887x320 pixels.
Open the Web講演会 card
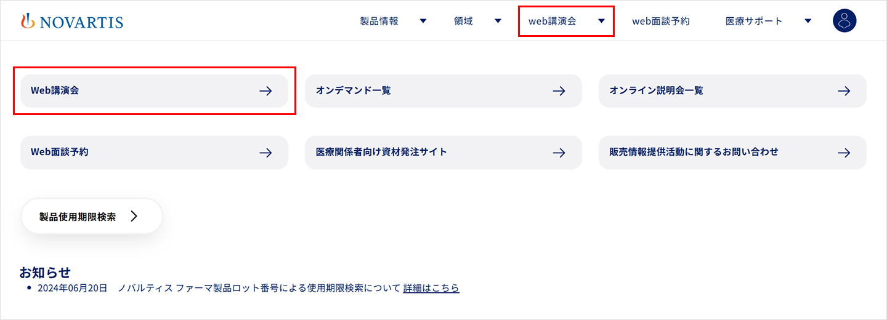point(154,91)
